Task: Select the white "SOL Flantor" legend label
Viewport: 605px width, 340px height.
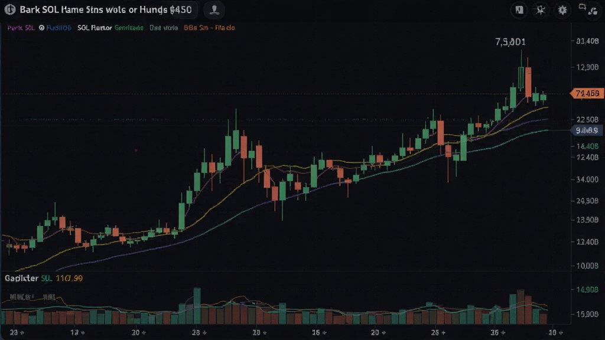Action: pos(95,28)
